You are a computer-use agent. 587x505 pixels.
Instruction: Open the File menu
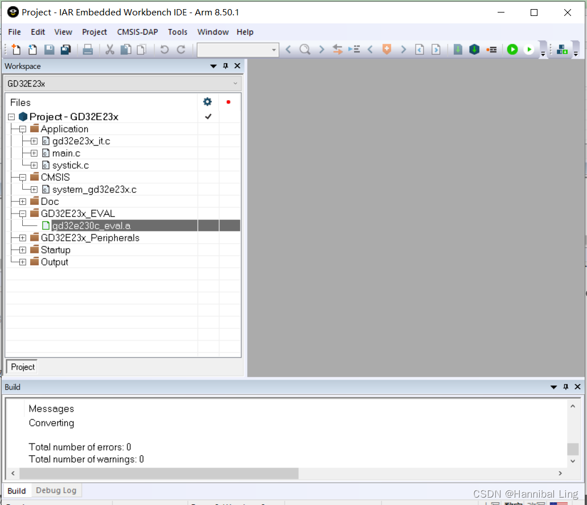pyautogui.click(x=15, y=32)
